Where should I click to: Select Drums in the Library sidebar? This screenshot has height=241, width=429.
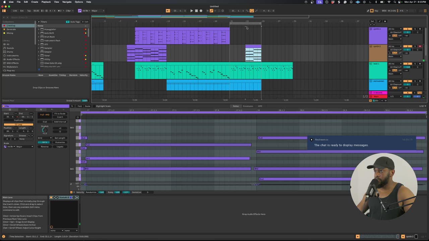(x=10, y=52)
